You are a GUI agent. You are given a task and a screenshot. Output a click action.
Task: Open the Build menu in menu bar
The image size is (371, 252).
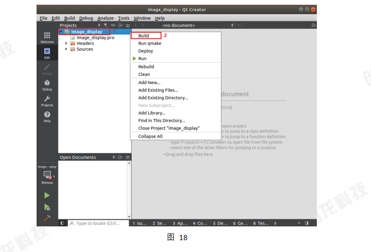click(x=69, y=18)
